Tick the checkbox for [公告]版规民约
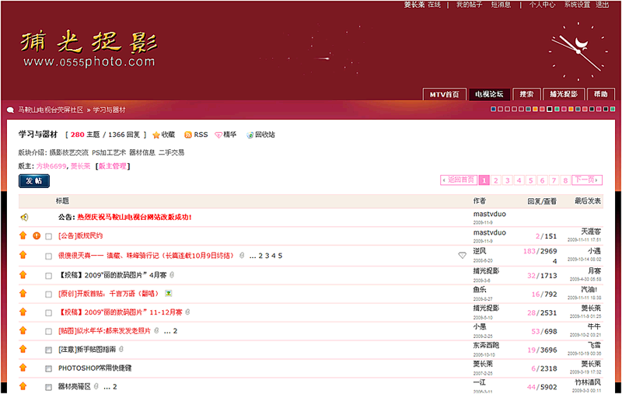 pyautogui.click(x=49, y=236)
